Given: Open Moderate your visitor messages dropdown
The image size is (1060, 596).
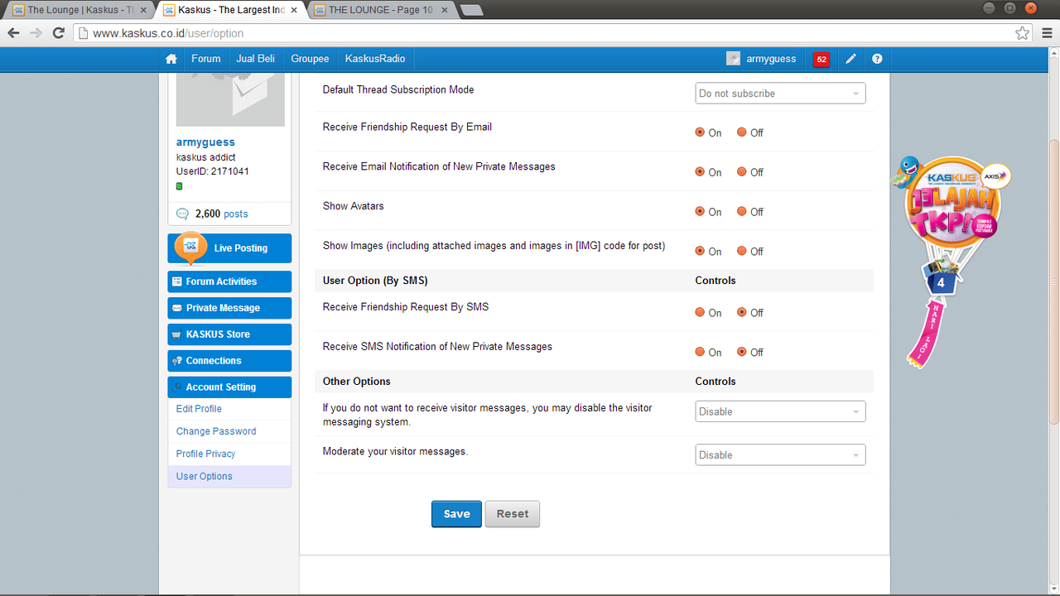Looking at the screenshot, I should click(780, 455).
